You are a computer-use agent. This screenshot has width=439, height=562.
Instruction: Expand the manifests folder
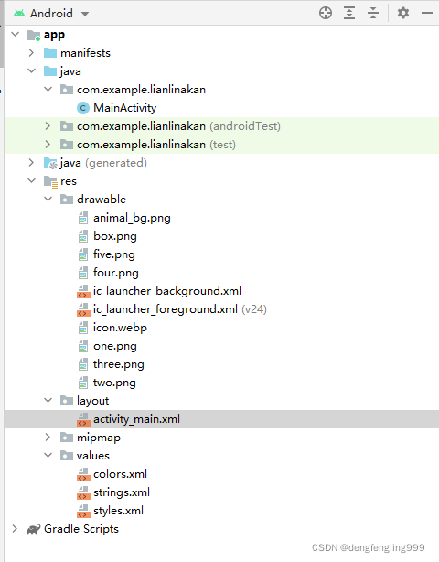(31, 53)
